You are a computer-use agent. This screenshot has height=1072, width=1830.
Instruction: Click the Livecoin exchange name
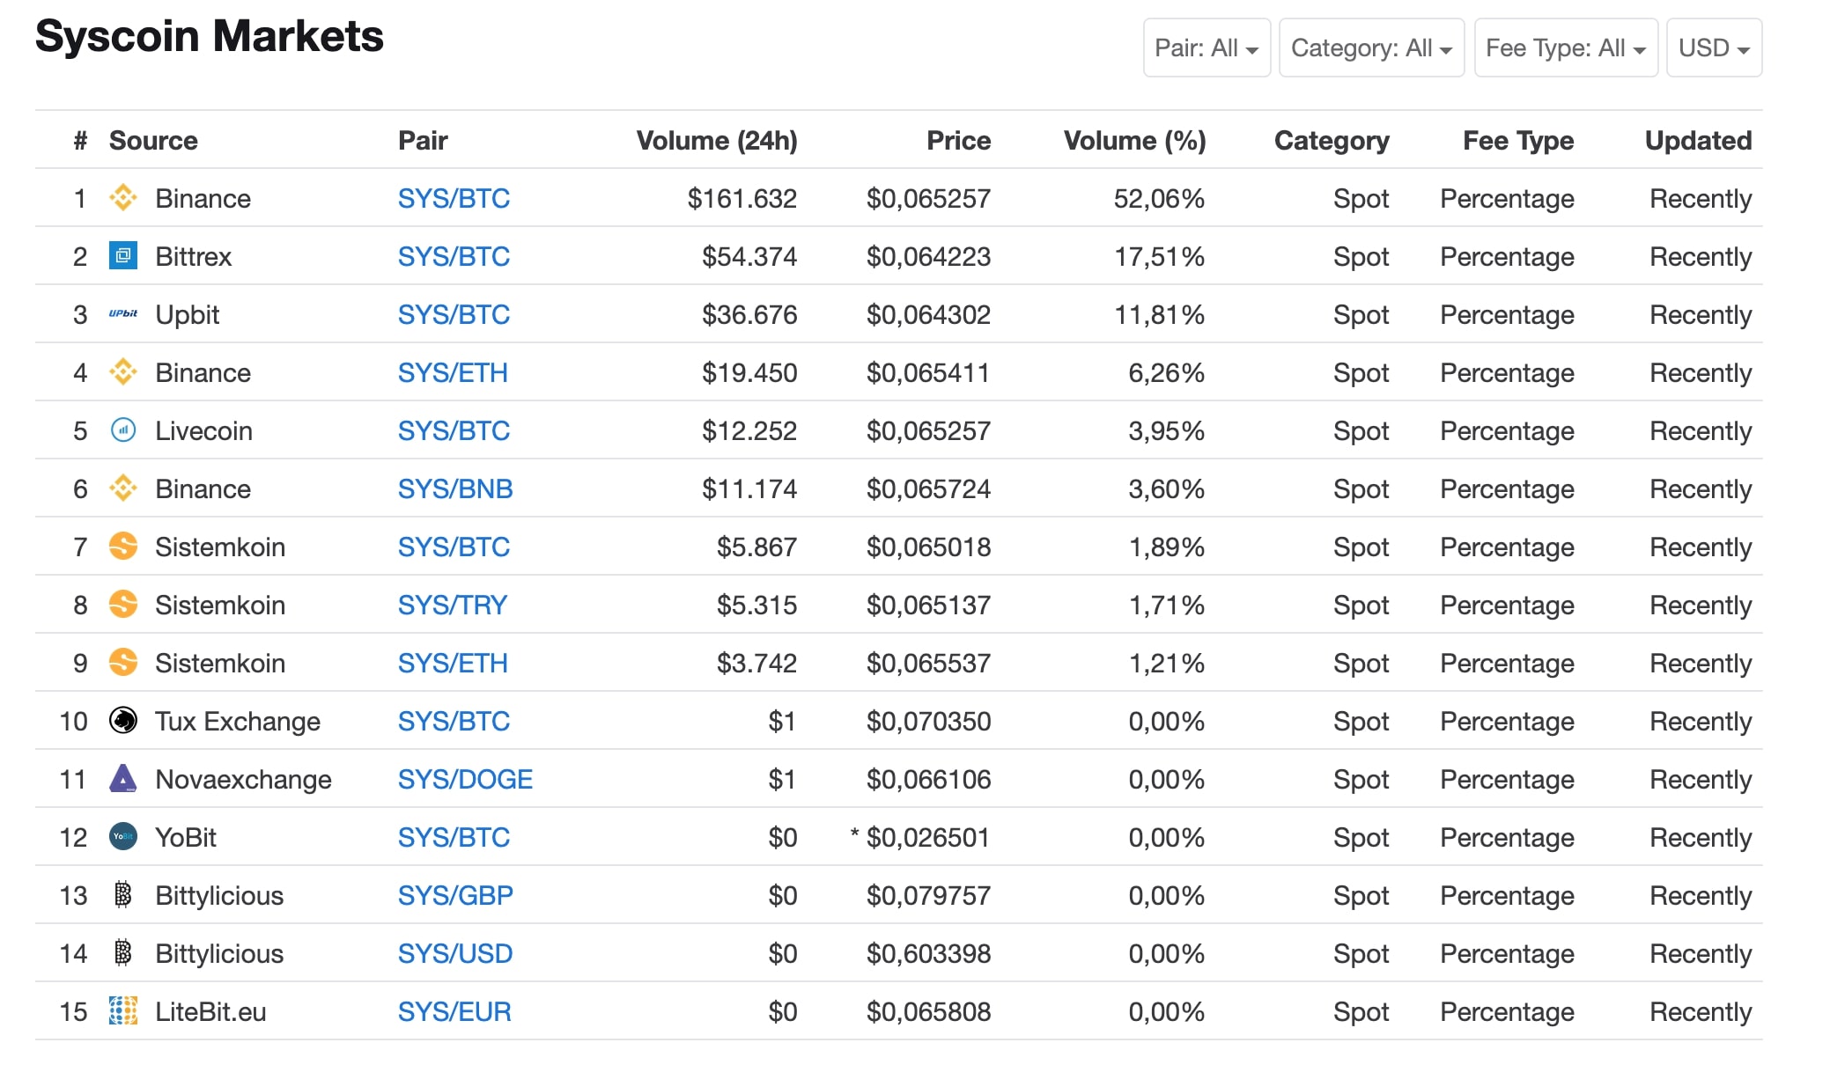203,431
